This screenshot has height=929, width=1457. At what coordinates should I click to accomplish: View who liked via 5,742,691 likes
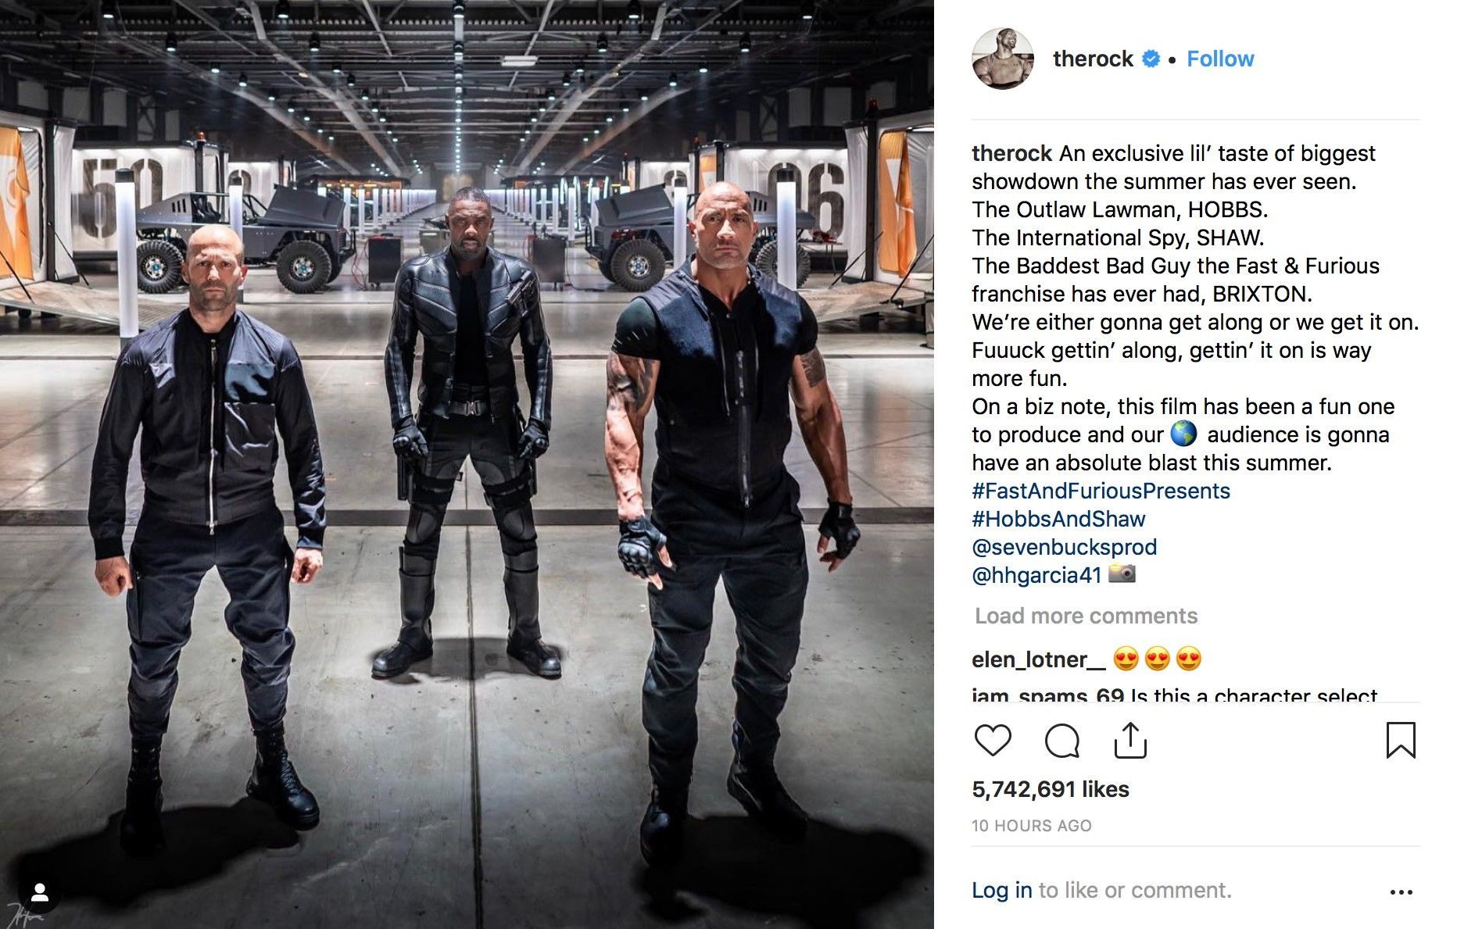(x=1050, y=789)
